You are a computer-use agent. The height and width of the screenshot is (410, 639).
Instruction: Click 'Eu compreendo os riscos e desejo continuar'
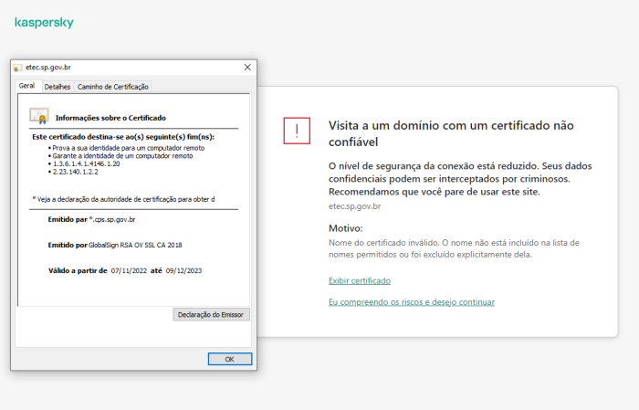pos(412,302)
